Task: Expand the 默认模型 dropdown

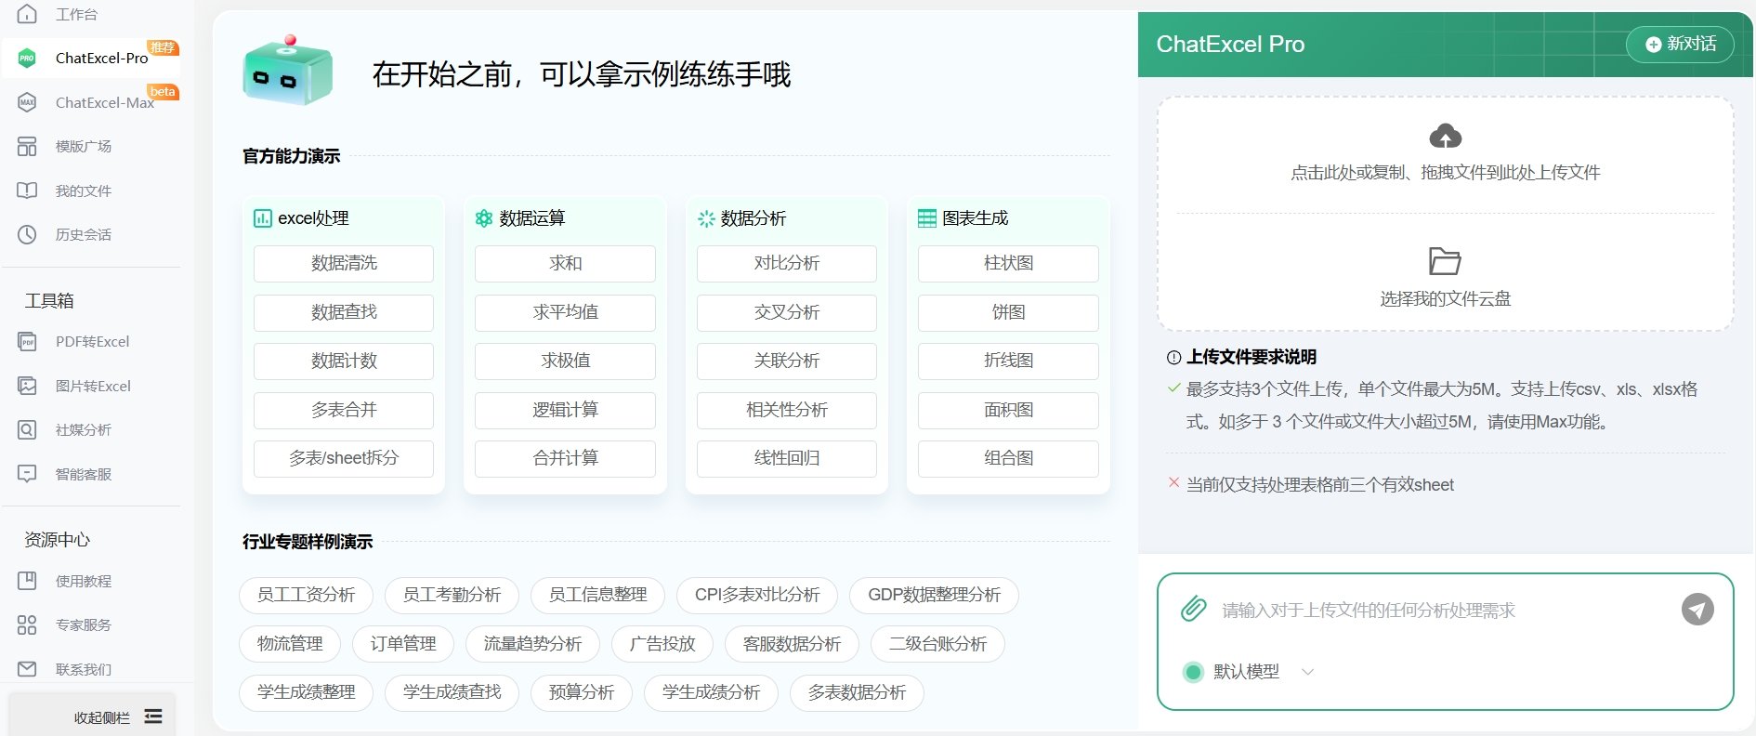Action: point(1246,672)
